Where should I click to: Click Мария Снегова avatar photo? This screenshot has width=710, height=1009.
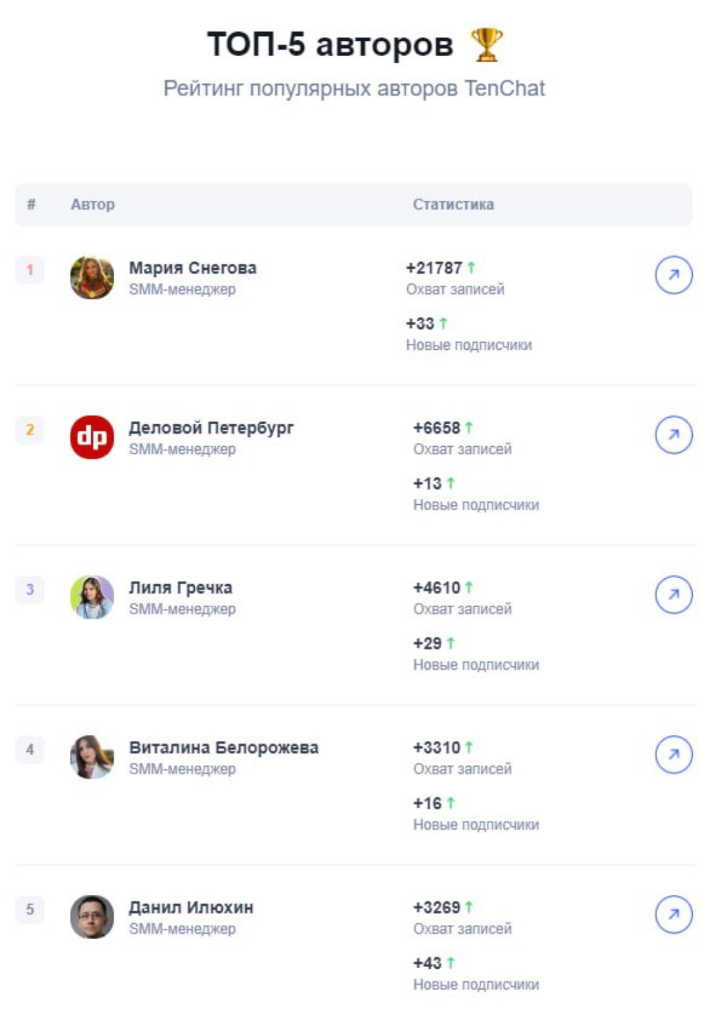pyautogui.click(x=92, y=278)
